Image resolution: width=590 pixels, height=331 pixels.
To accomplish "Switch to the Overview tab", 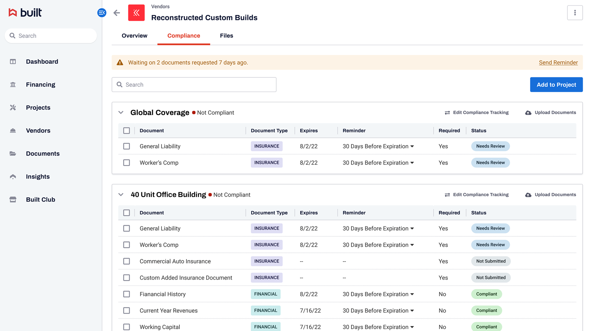I will click(134, 36).
